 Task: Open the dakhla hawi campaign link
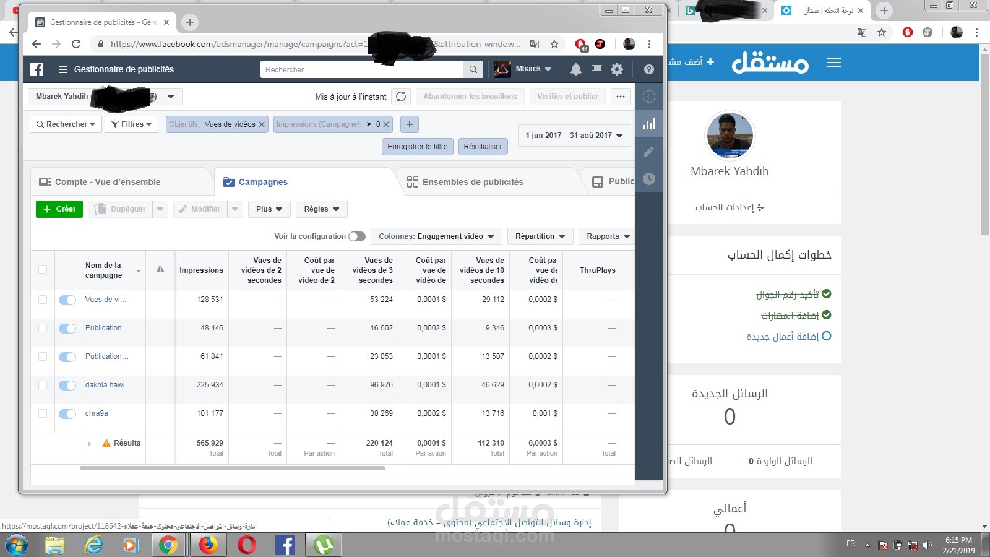(x=105, y=385)
